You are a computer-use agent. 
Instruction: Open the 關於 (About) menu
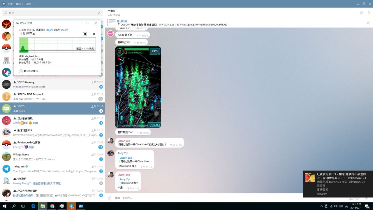tap(29, 4)
